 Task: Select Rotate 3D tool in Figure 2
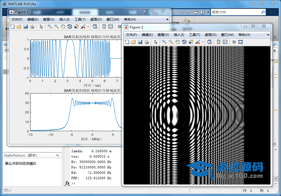pyautogui.click(x=184, y=42)
